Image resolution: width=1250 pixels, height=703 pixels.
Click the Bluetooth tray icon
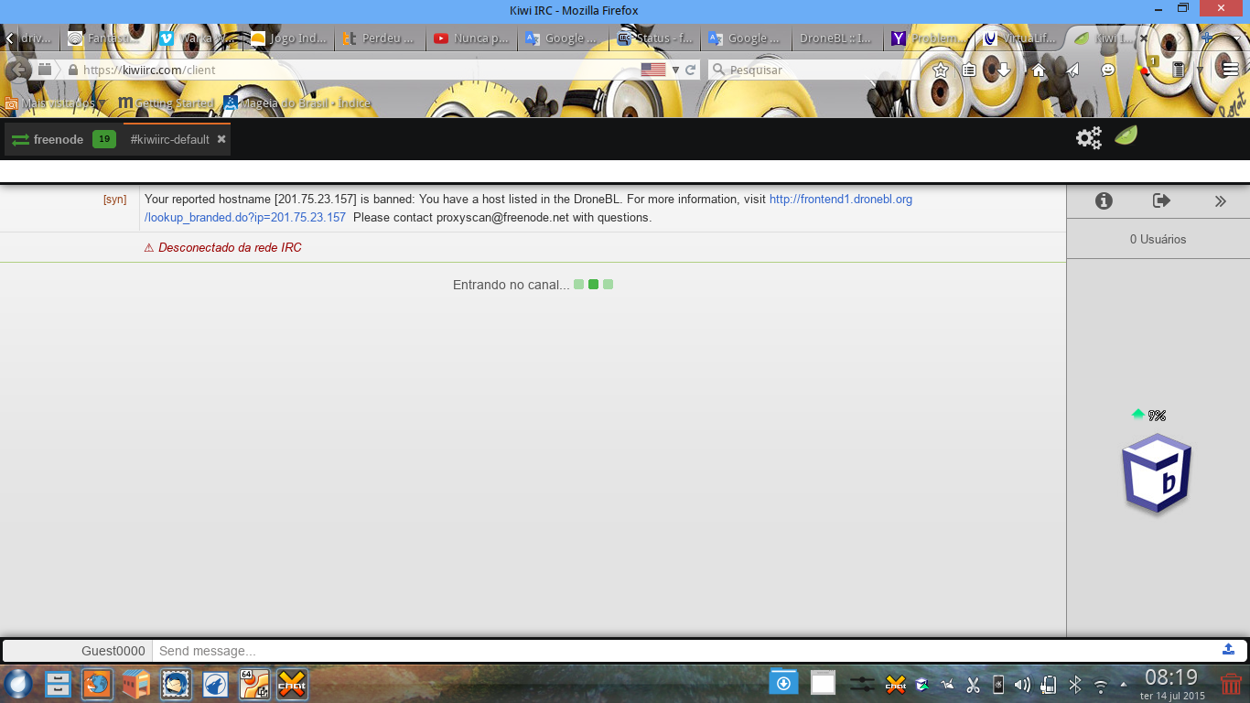point(1075,685)
